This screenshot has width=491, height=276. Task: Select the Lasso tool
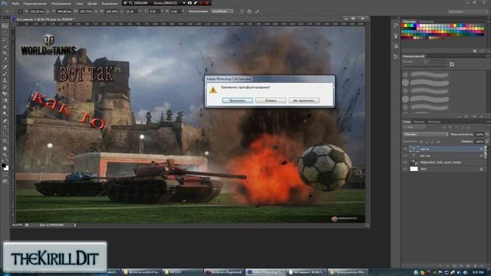tap(5, 39)
